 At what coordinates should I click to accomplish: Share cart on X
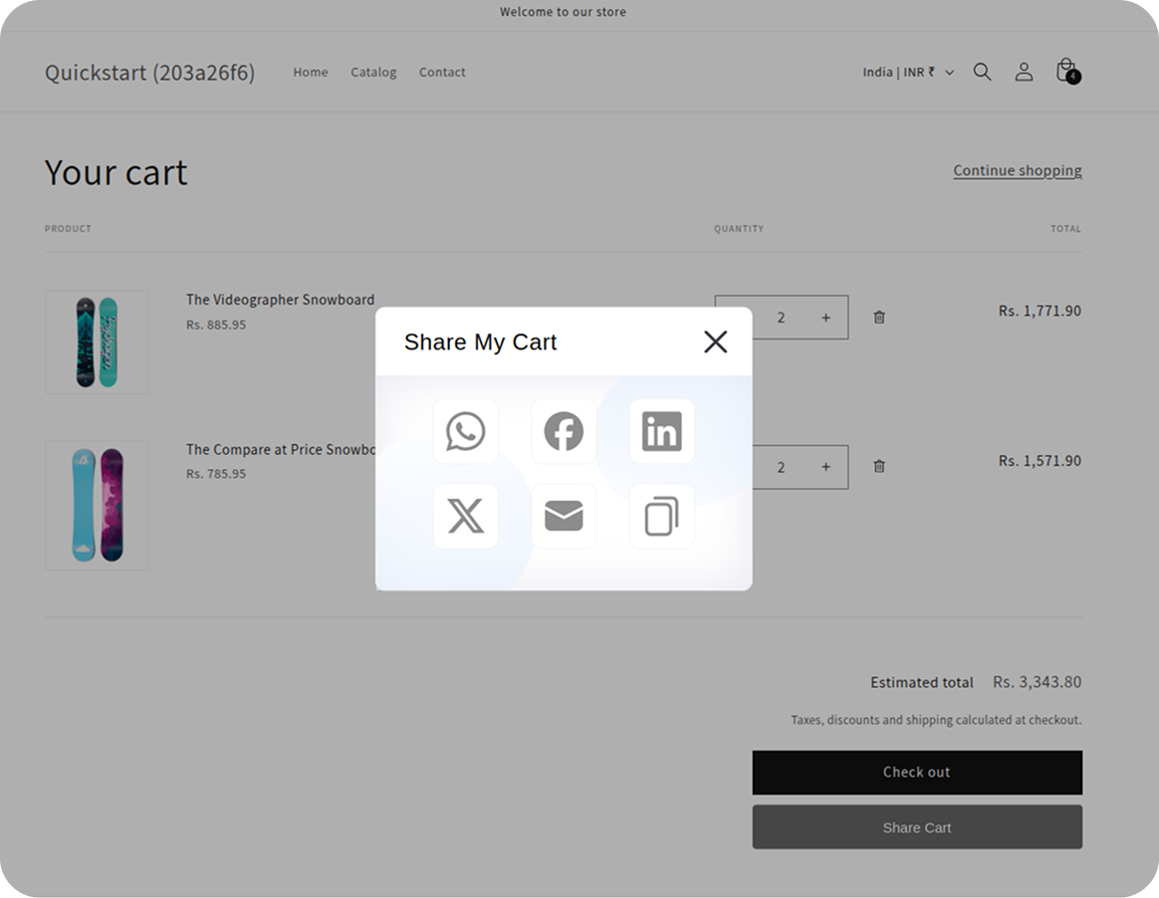click(464, 516)
